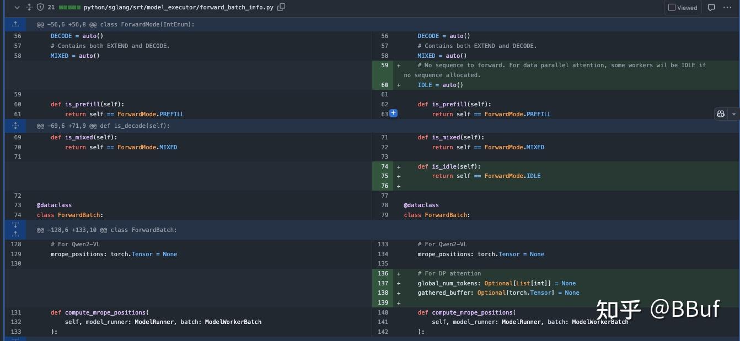This screenshot has width=740, height=341.
Task: Click left-side line number 128
Action: tap(15, 244)
